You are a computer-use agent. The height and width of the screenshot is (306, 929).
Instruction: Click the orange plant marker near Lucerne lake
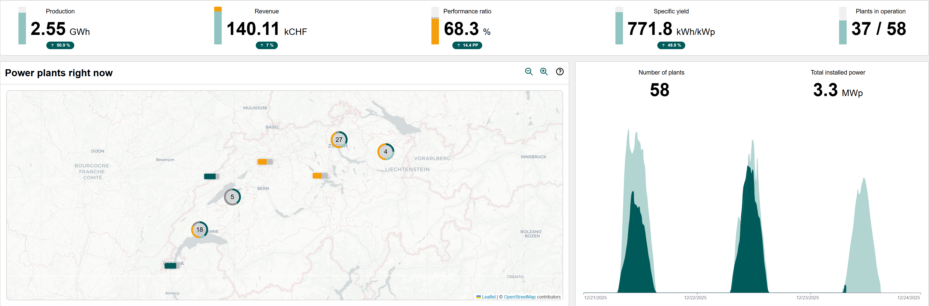[320, 176]
